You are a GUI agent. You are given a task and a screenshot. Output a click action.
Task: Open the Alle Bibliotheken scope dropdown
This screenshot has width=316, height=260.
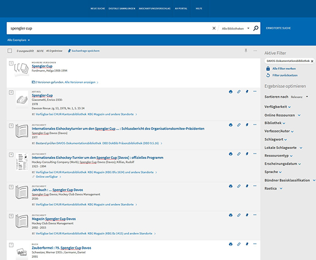click(235, 28)
